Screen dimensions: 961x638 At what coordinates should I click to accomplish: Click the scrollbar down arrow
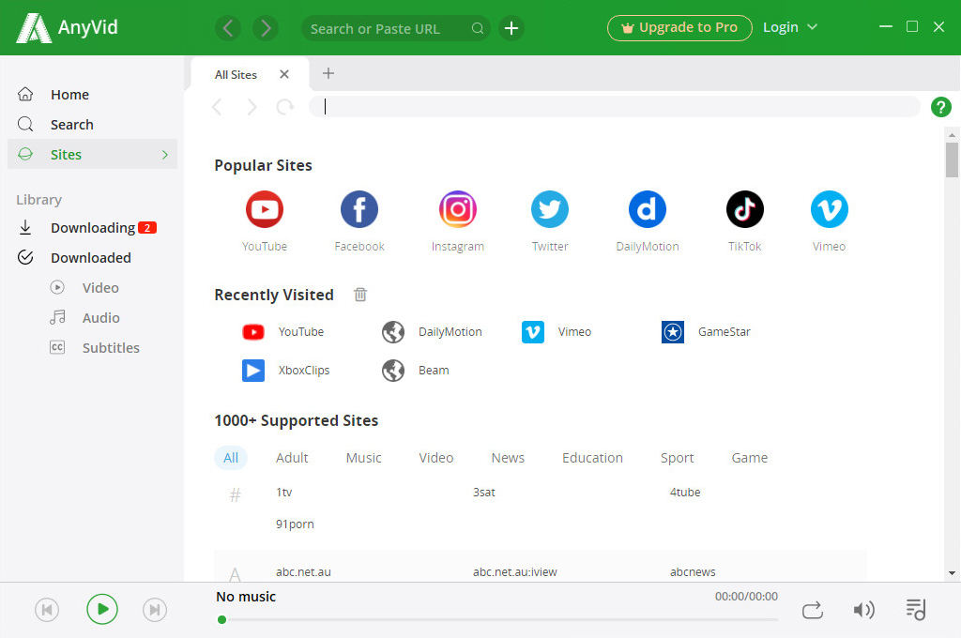tap(952, 573)
